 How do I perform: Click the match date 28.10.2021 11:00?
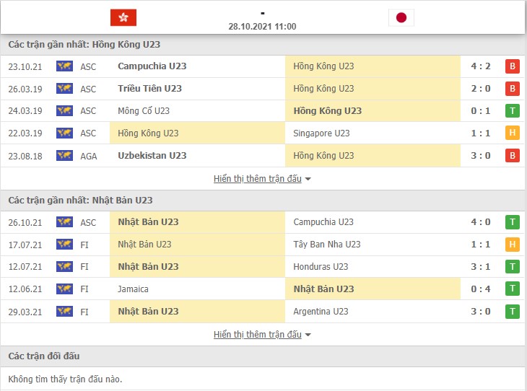click(x=263, y=27)
